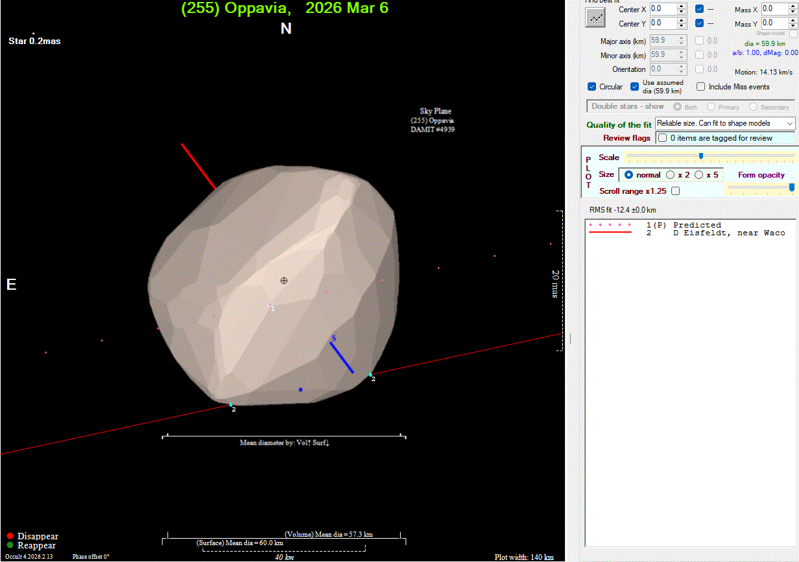Enable Include Miss events
Screen dimensions: 799x562
[701, 87]
